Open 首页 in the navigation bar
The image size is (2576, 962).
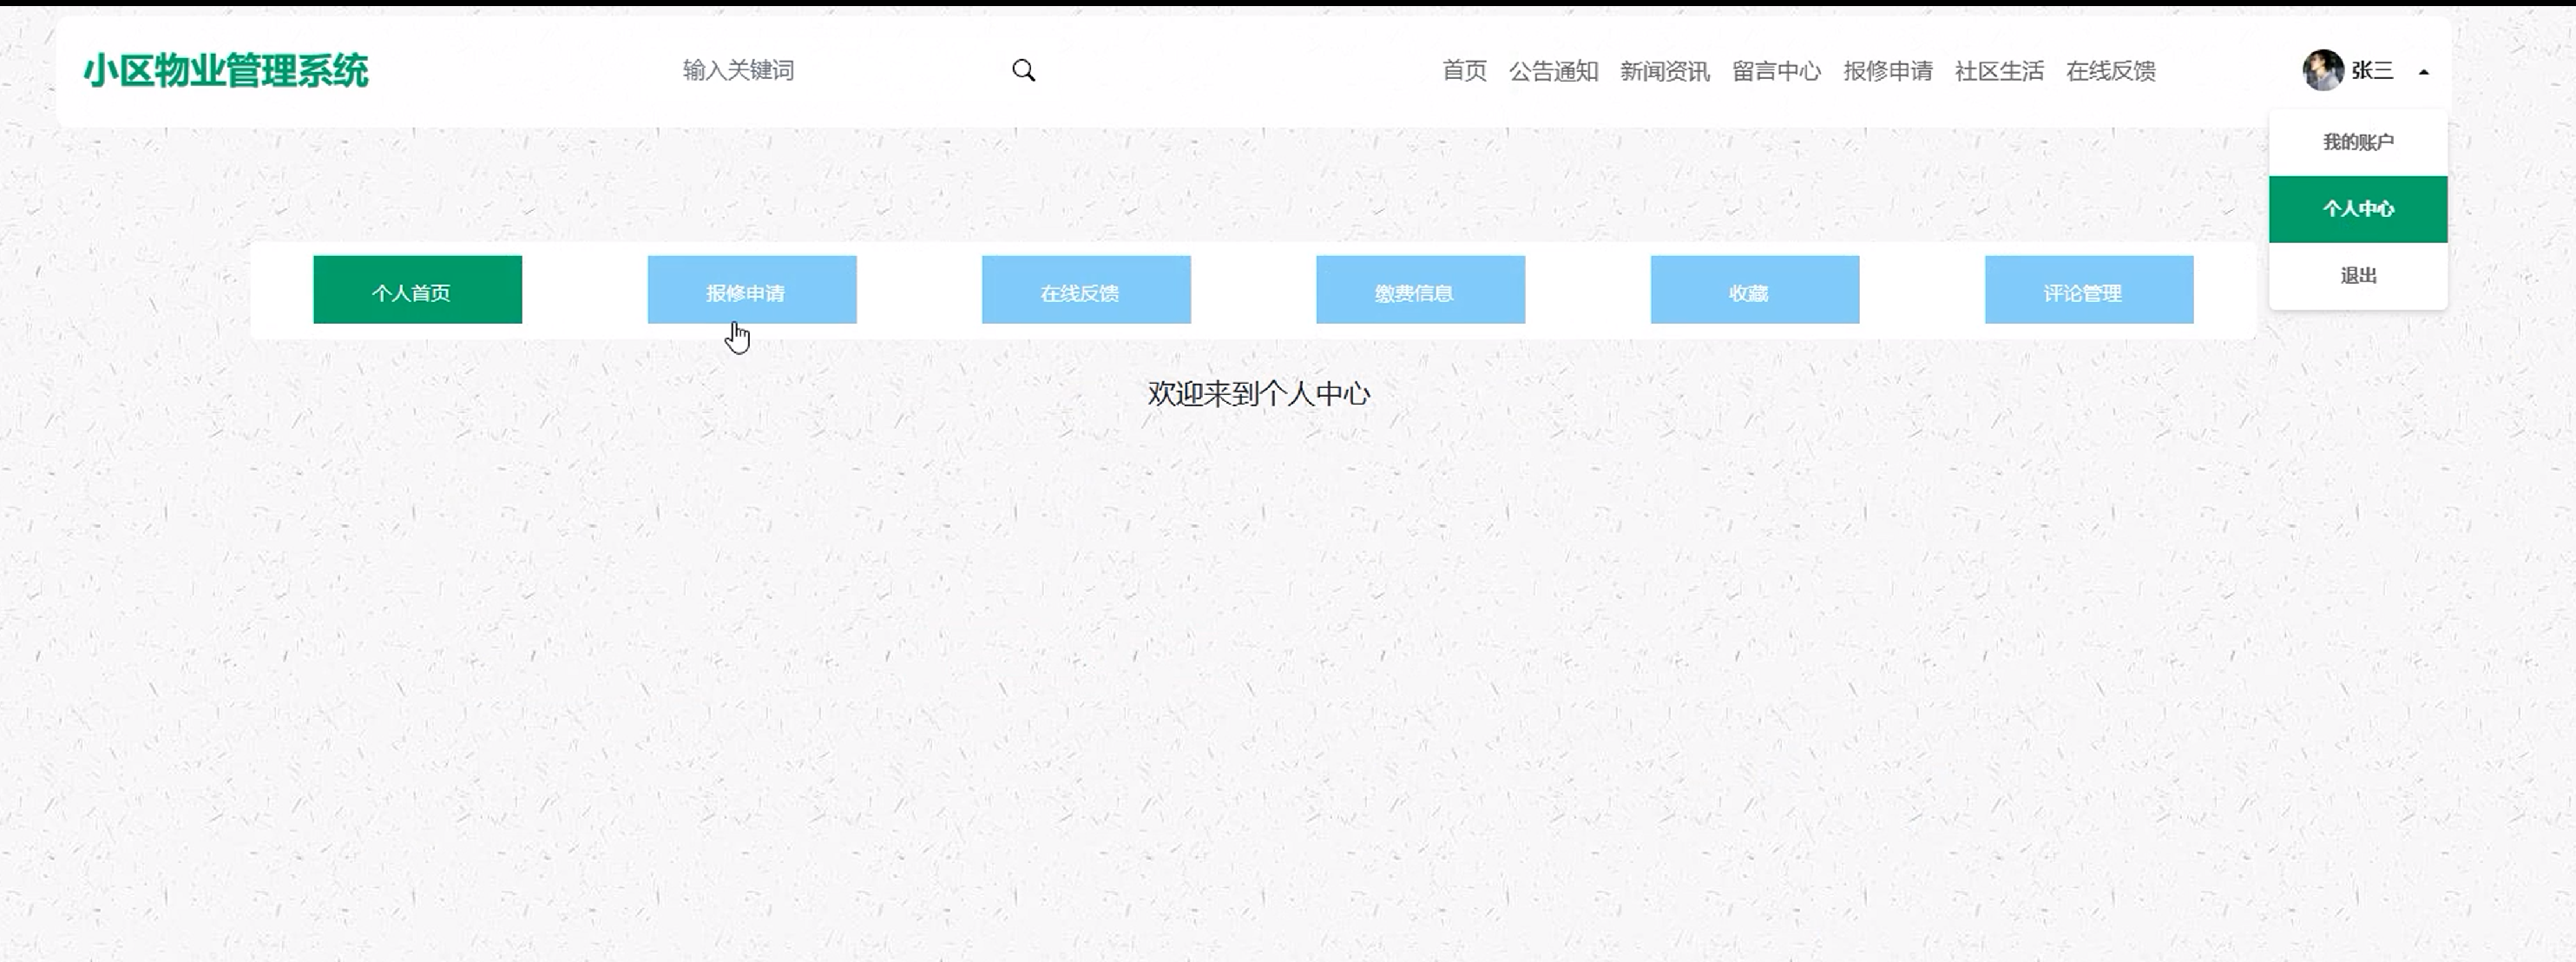click(x=1464, y=71)
